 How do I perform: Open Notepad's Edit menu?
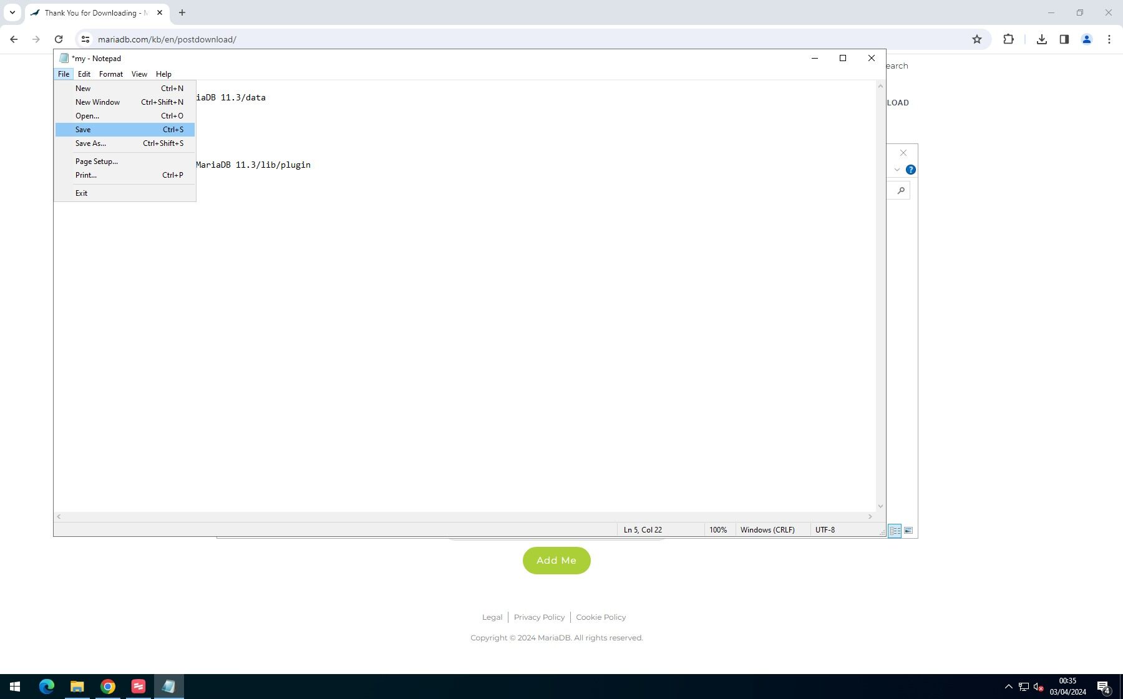coord(84,74)
